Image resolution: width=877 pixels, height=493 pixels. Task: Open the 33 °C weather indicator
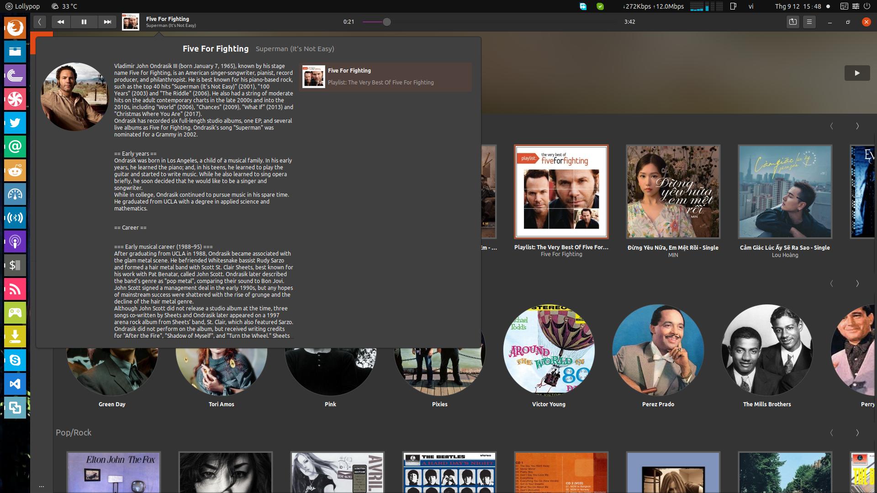point(64,6)
